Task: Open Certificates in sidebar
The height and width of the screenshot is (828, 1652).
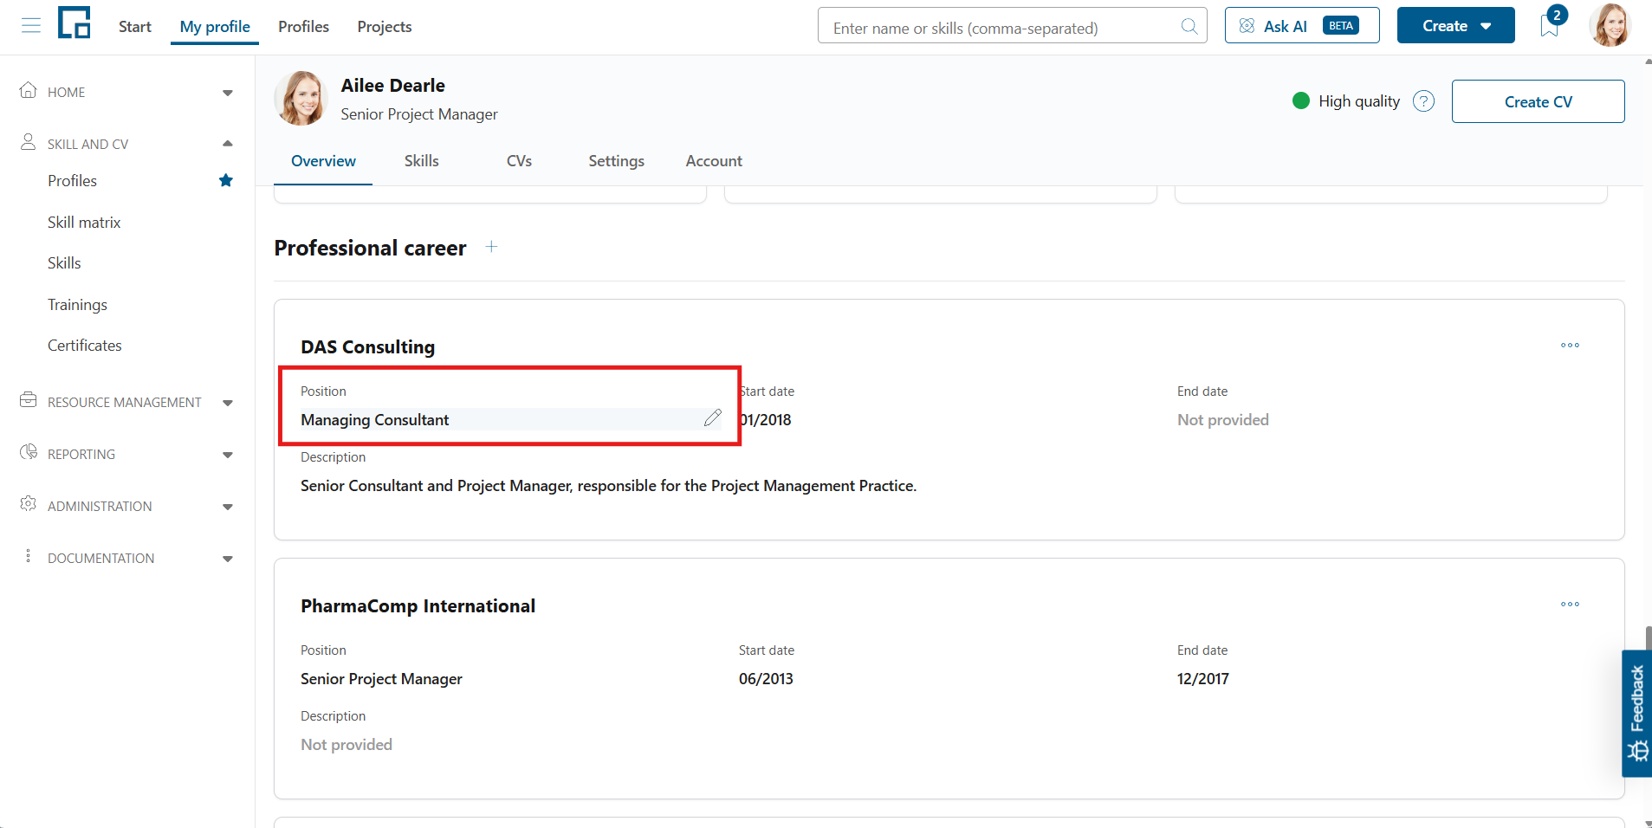Action: [85, 346]
